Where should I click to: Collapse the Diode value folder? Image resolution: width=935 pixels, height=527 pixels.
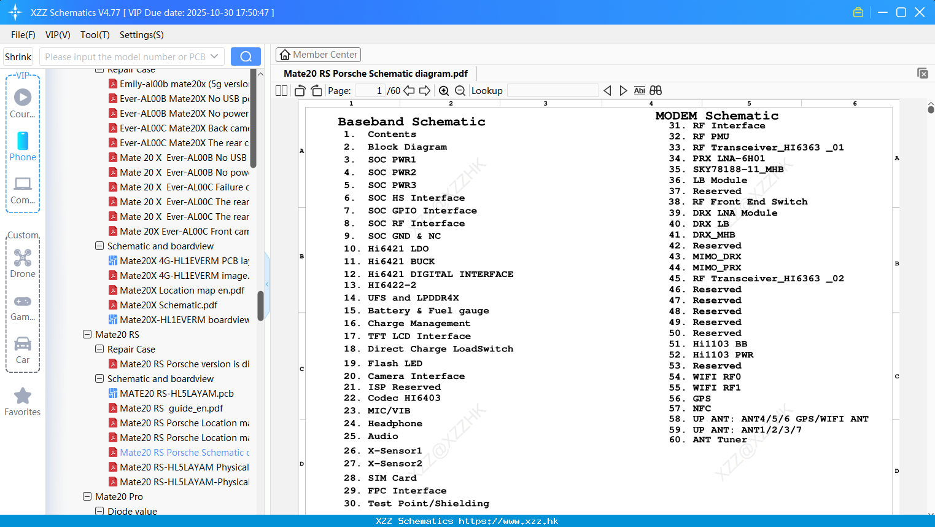pos(99,510)
